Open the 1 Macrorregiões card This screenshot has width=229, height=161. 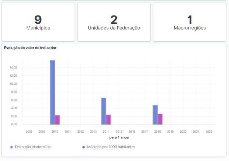(x=190, y=22)
